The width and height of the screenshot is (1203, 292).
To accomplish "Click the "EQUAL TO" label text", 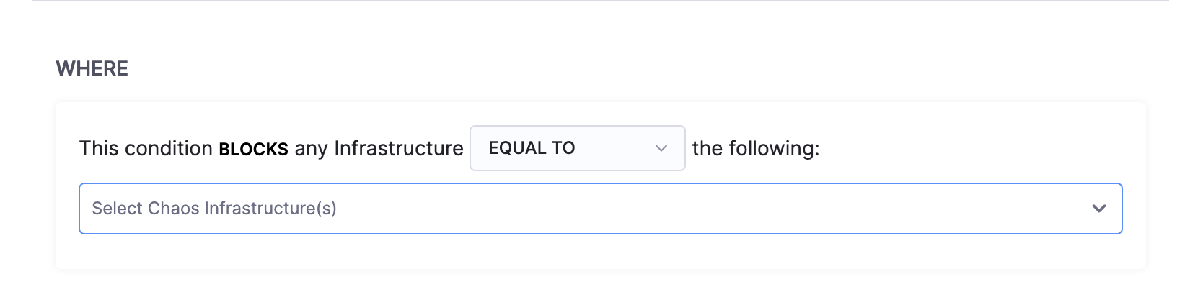I will (532, 148).
